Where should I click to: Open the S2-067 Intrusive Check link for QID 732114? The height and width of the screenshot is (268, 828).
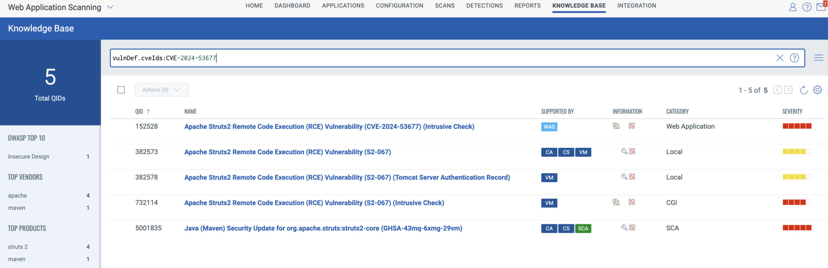(x=314, y=203)
